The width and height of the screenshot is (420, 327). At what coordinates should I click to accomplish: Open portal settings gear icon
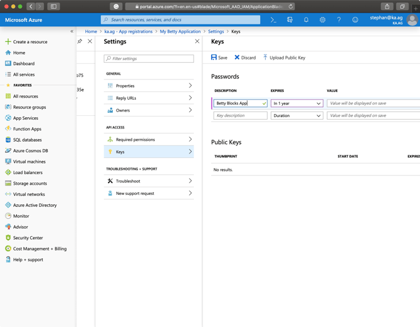(322, 20)
